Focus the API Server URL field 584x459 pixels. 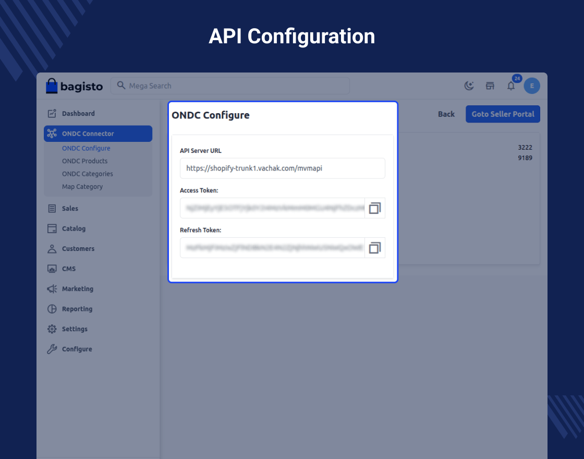click(x=282, y=168)
